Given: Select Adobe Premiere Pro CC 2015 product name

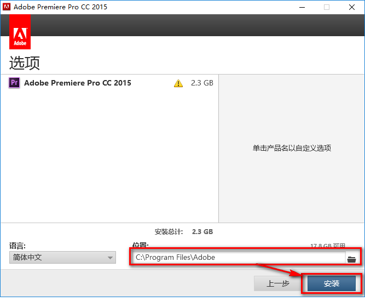Looking at the screenshot, I should [78, 83].
